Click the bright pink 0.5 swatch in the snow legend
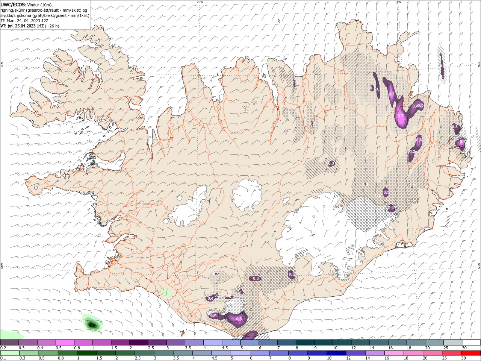The width and height of the screenshot is (481, 361). pyautogui.click(x=65, y=343)
